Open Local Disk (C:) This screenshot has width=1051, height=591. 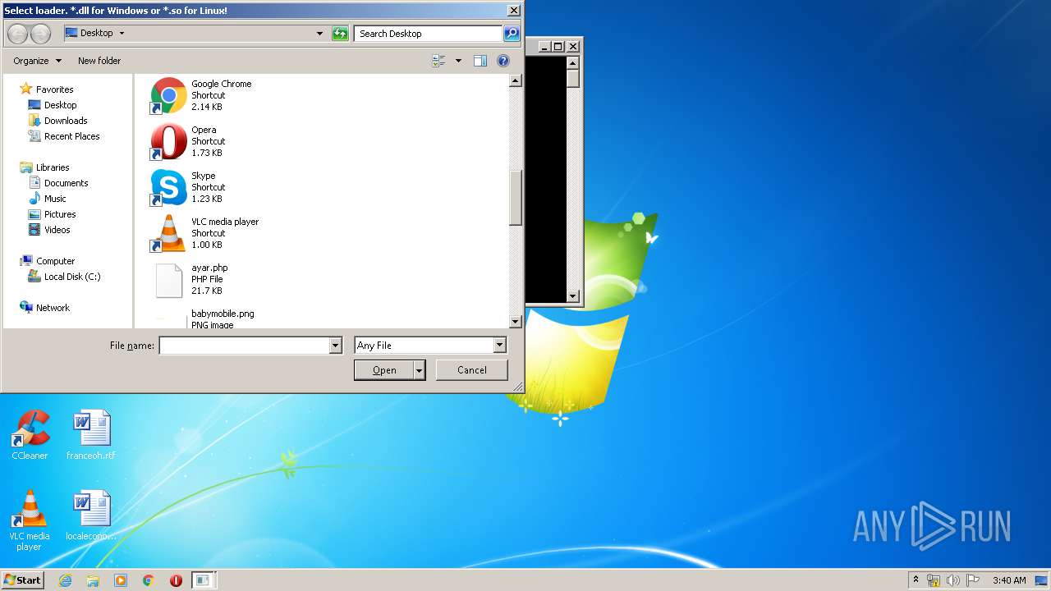point(72,277)
